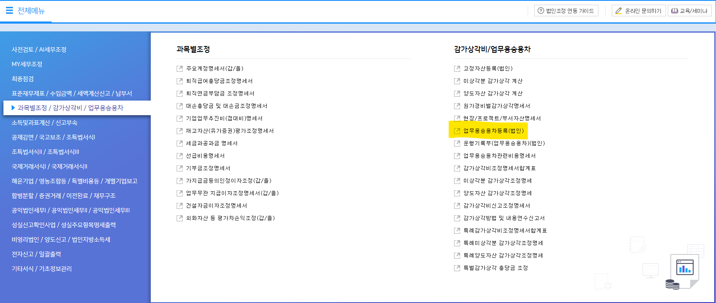Viewport: 716px width, 303px height.
Task: Click open-link icon beside 선급비용명세서
Action: (x=180, y=156)
